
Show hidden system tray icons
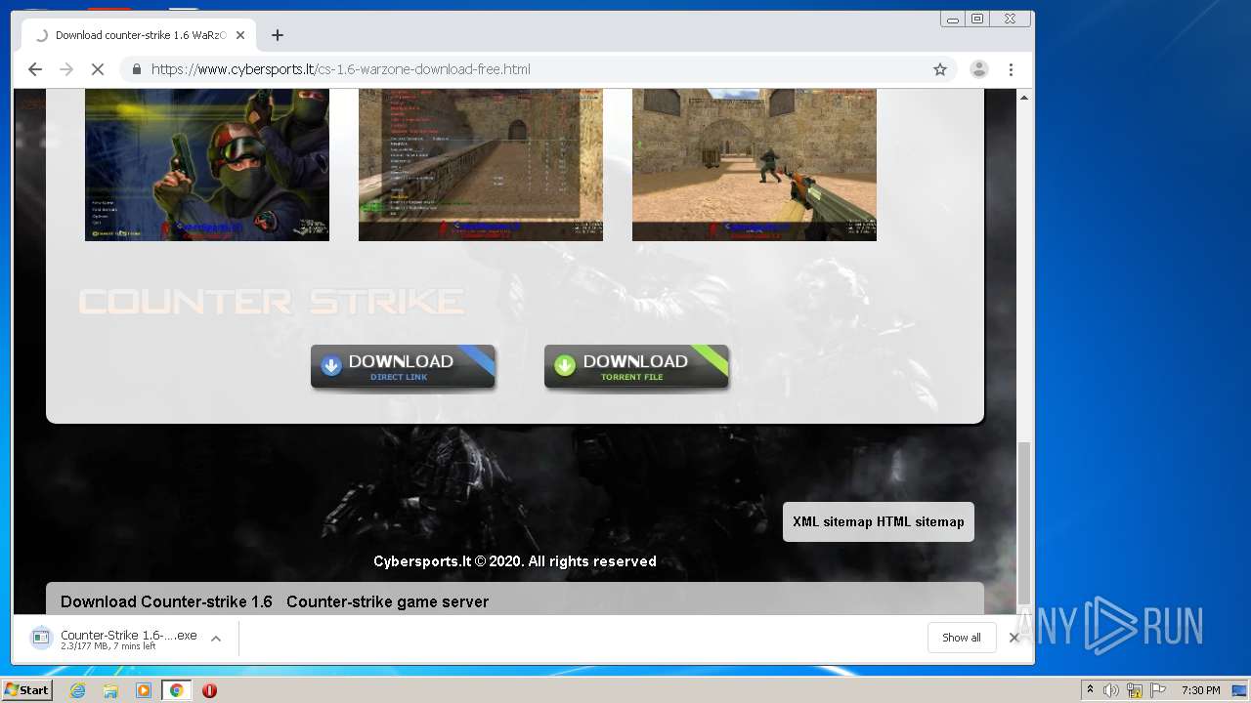pyautogui.click(x=1090, y=690)
